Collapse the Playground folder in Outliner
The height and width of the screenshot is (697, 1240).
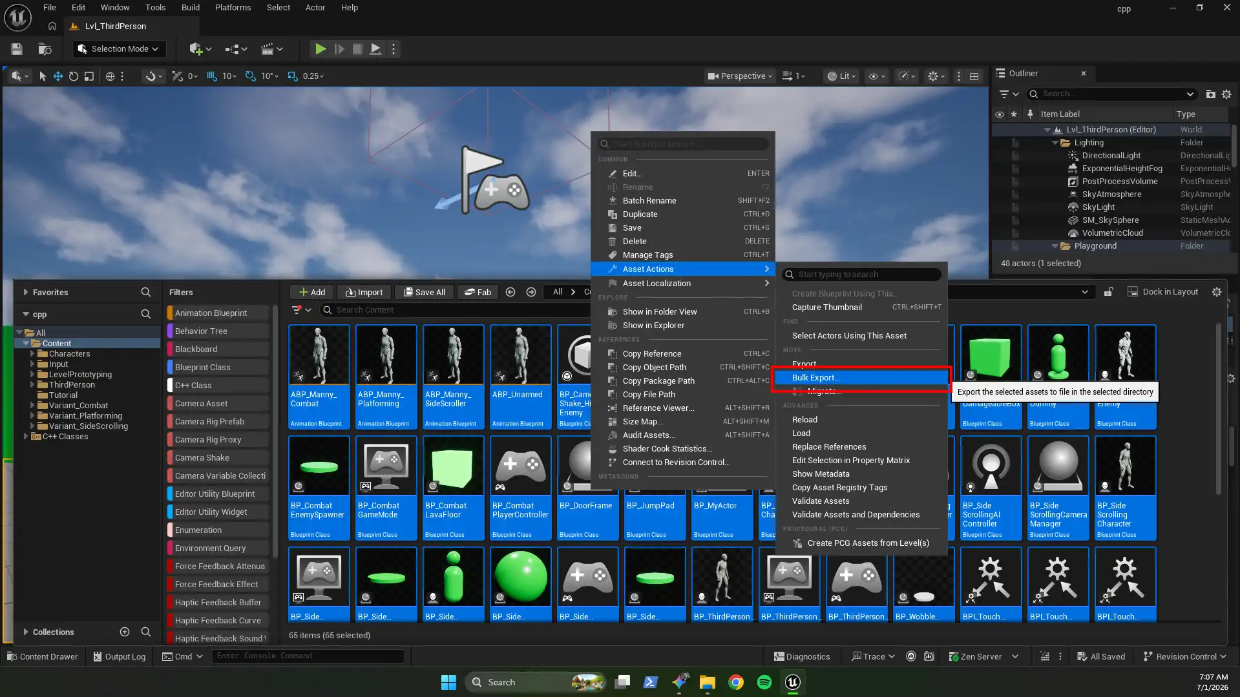pyautogui.click(x=1055, y=246)
